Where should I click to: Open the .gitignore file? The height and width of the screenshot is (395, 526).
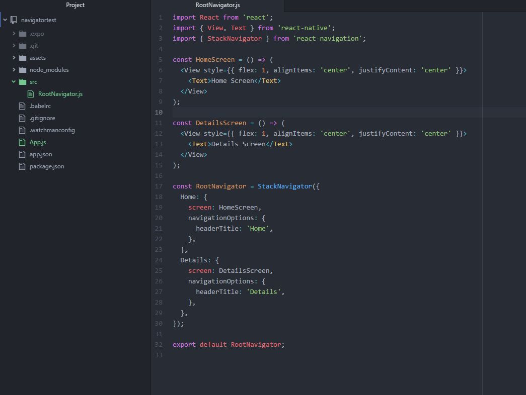(x=42, y=118)
